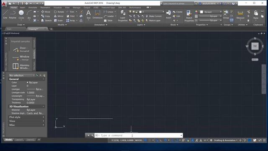Viewport: 268px width, 151px height.
Task: Switch to the Insert ribbon tab
Action: 22,8
